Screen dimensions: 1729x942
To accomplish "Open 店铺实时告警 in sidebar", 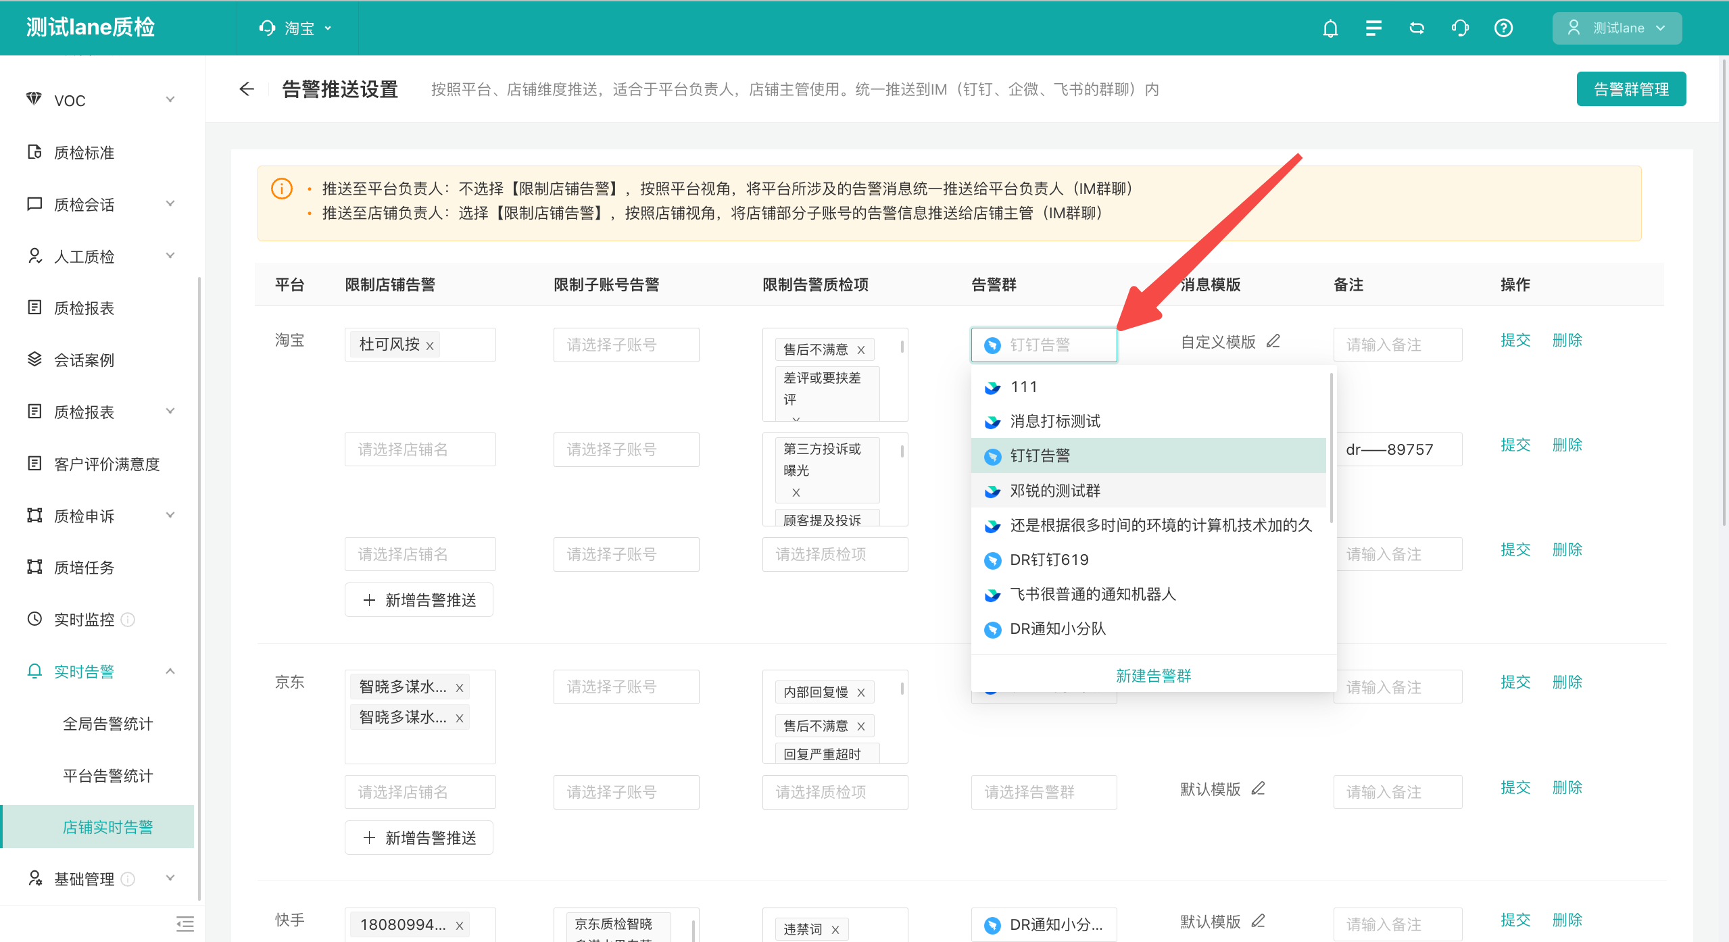I will [x=97, y=827].
